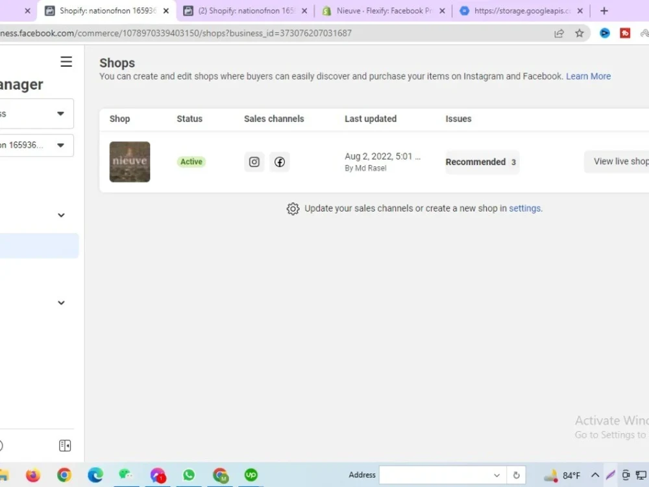Click the settings gear icon below table
The width and height of the screenshot is (649, 487).
click(x=293, y=208)
